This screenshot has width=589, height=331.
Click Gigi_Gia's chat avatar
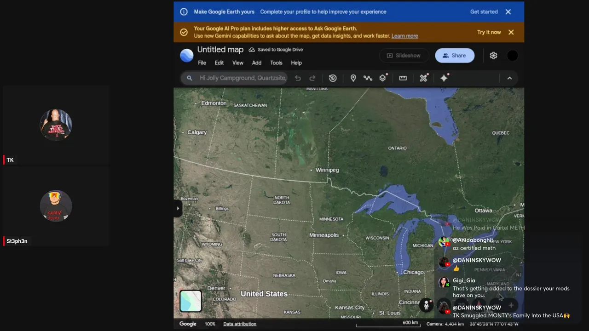(444, 282)
